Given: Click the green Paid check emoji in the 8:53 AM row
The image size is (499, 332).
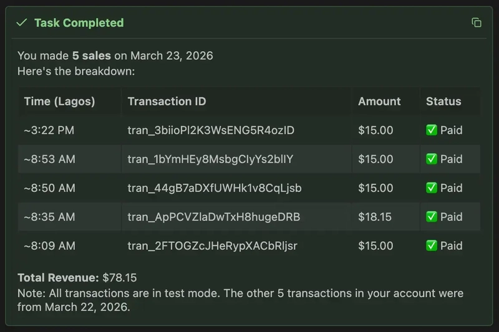Looking at the screenshot, I should click(x=431, y=159).
